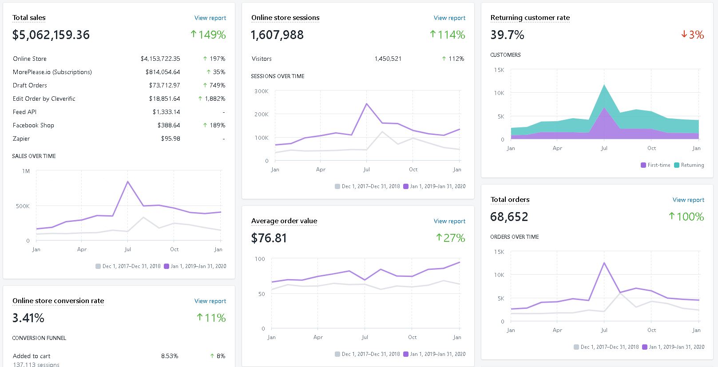View the Total orders report
718x367 pixels.
[688, 200]
